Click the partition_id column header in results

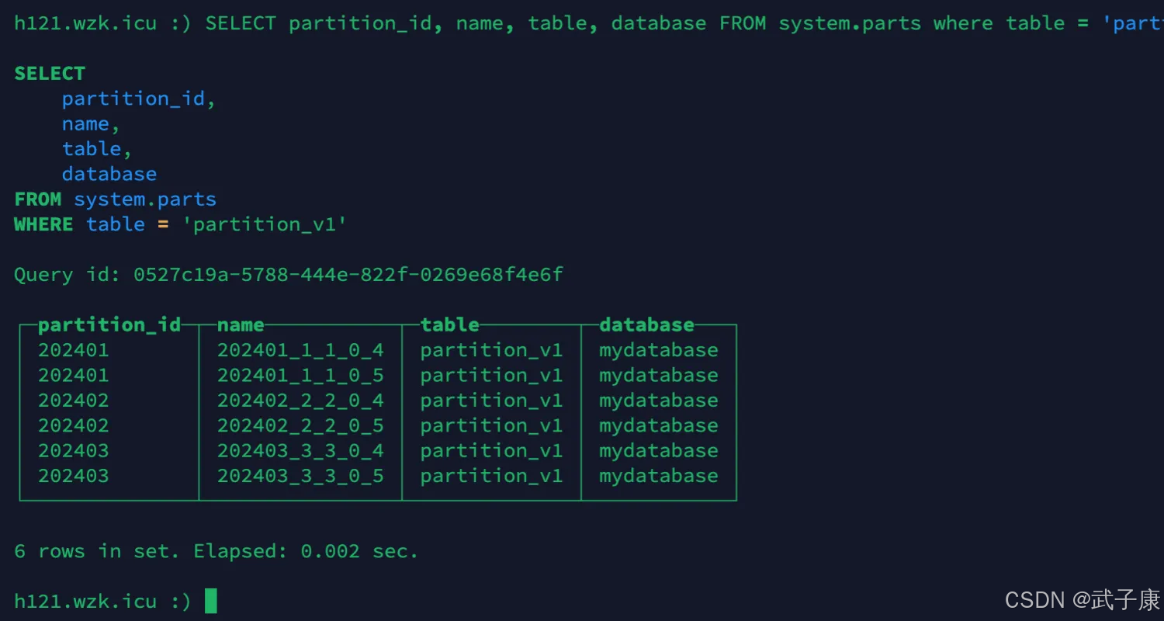109,324
